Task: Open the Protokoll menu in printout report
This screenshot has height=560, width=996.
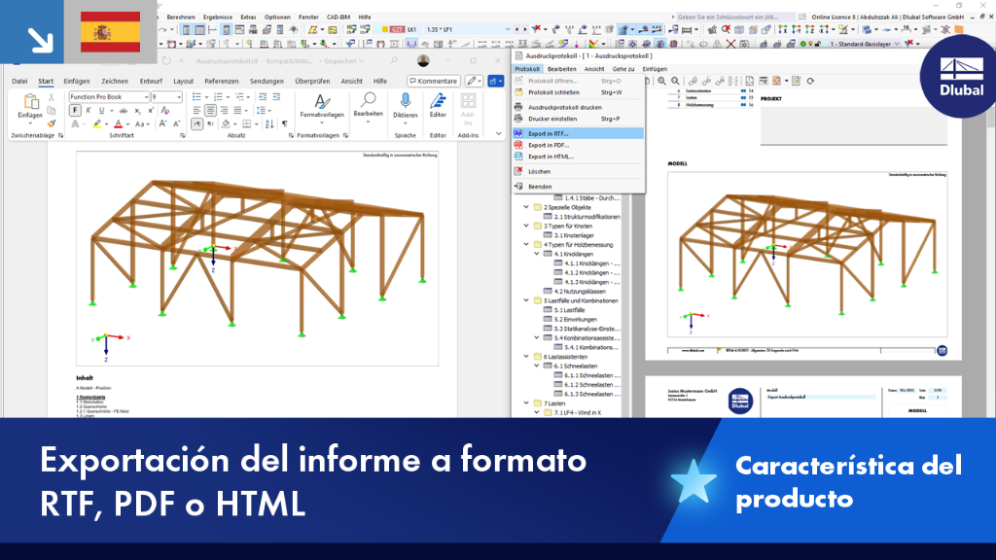Action: [527, 69]
